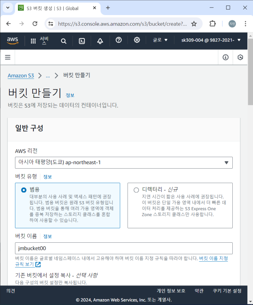Open 정보 link next to 버킷 유형
Image resolution: width=253 pixels, height=305 pixels.
point(47,177)
